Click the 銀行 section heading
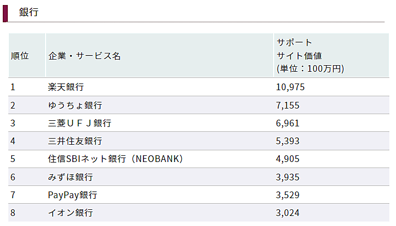The width and height of the screenshot is (396, 226). (28, 12)
